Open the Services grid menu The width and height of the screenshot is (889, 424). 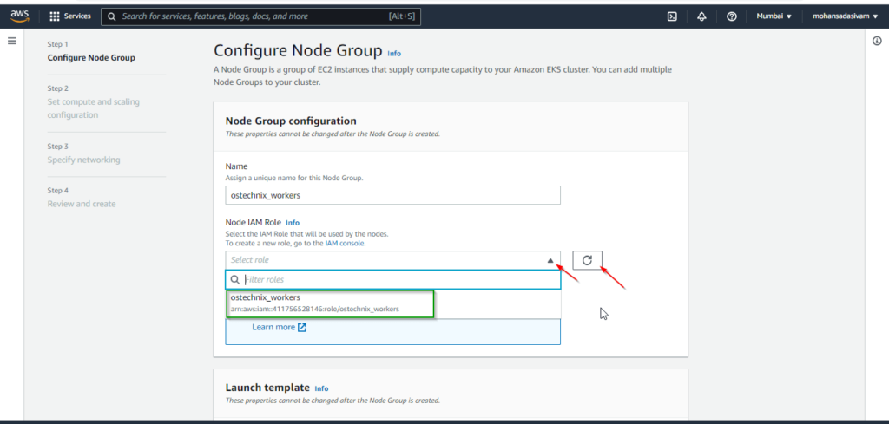pos(70,16)
